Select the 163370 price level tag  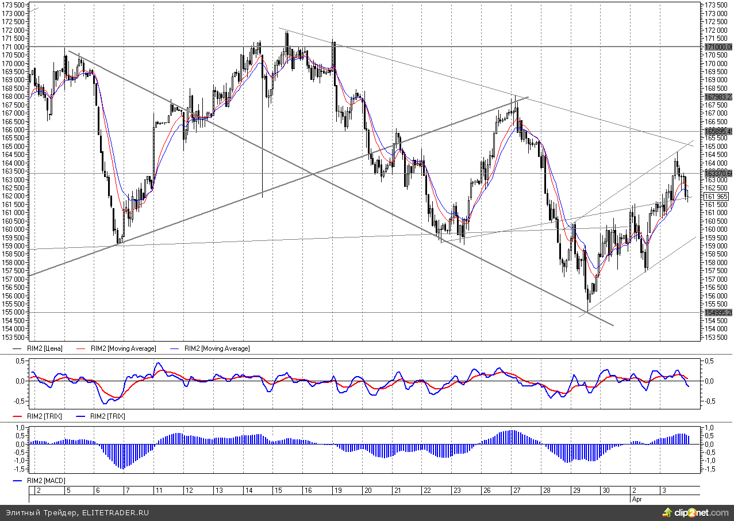[x=718, y=173]
